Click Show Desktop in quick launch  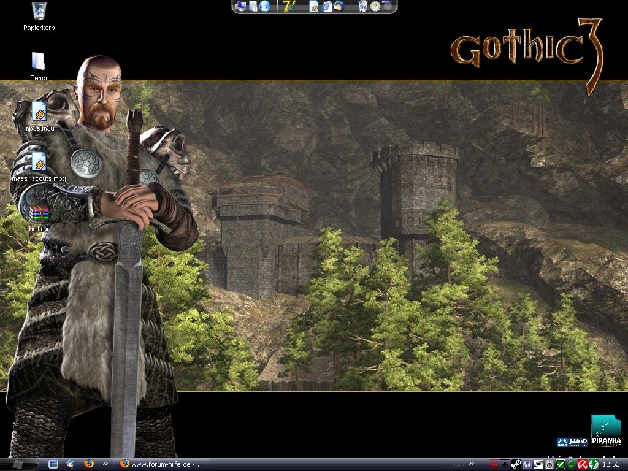point(53,464)
